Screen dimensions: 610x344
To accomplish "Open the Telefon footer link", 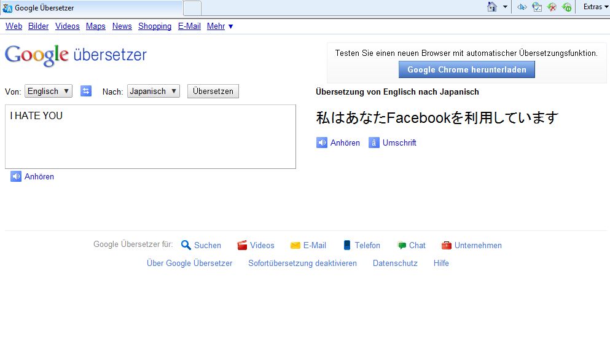I will 367,246.
